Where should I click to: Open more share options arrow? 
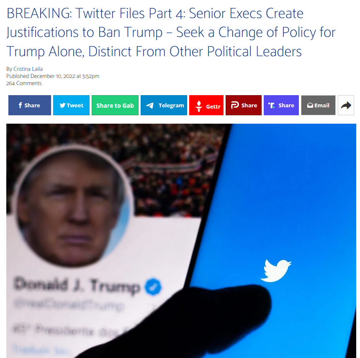pos(346,105)
